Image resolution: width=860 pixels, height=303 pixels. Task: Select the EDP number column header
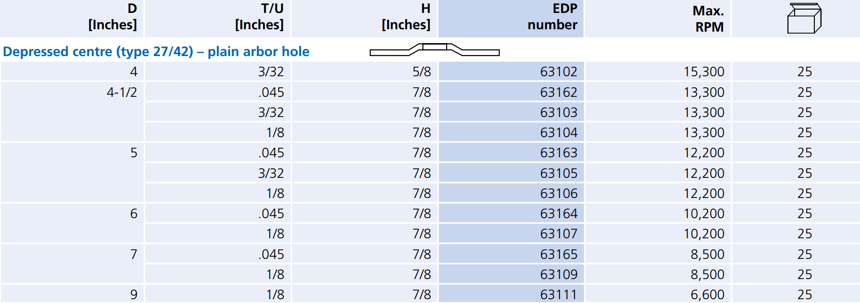pos(552,17)
